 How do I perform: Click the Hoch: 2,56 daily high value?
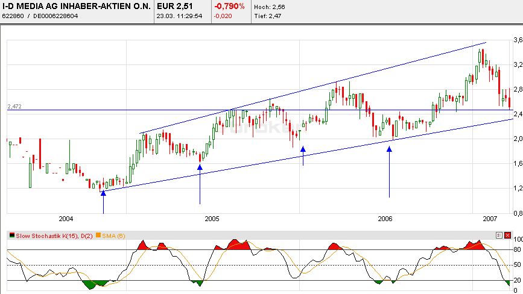pyautogui.click(x=270, y=7)
